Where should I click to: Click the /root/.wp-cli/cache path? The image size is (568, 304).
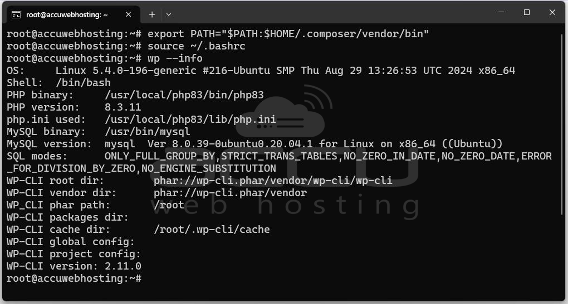[x=212, y=230]
